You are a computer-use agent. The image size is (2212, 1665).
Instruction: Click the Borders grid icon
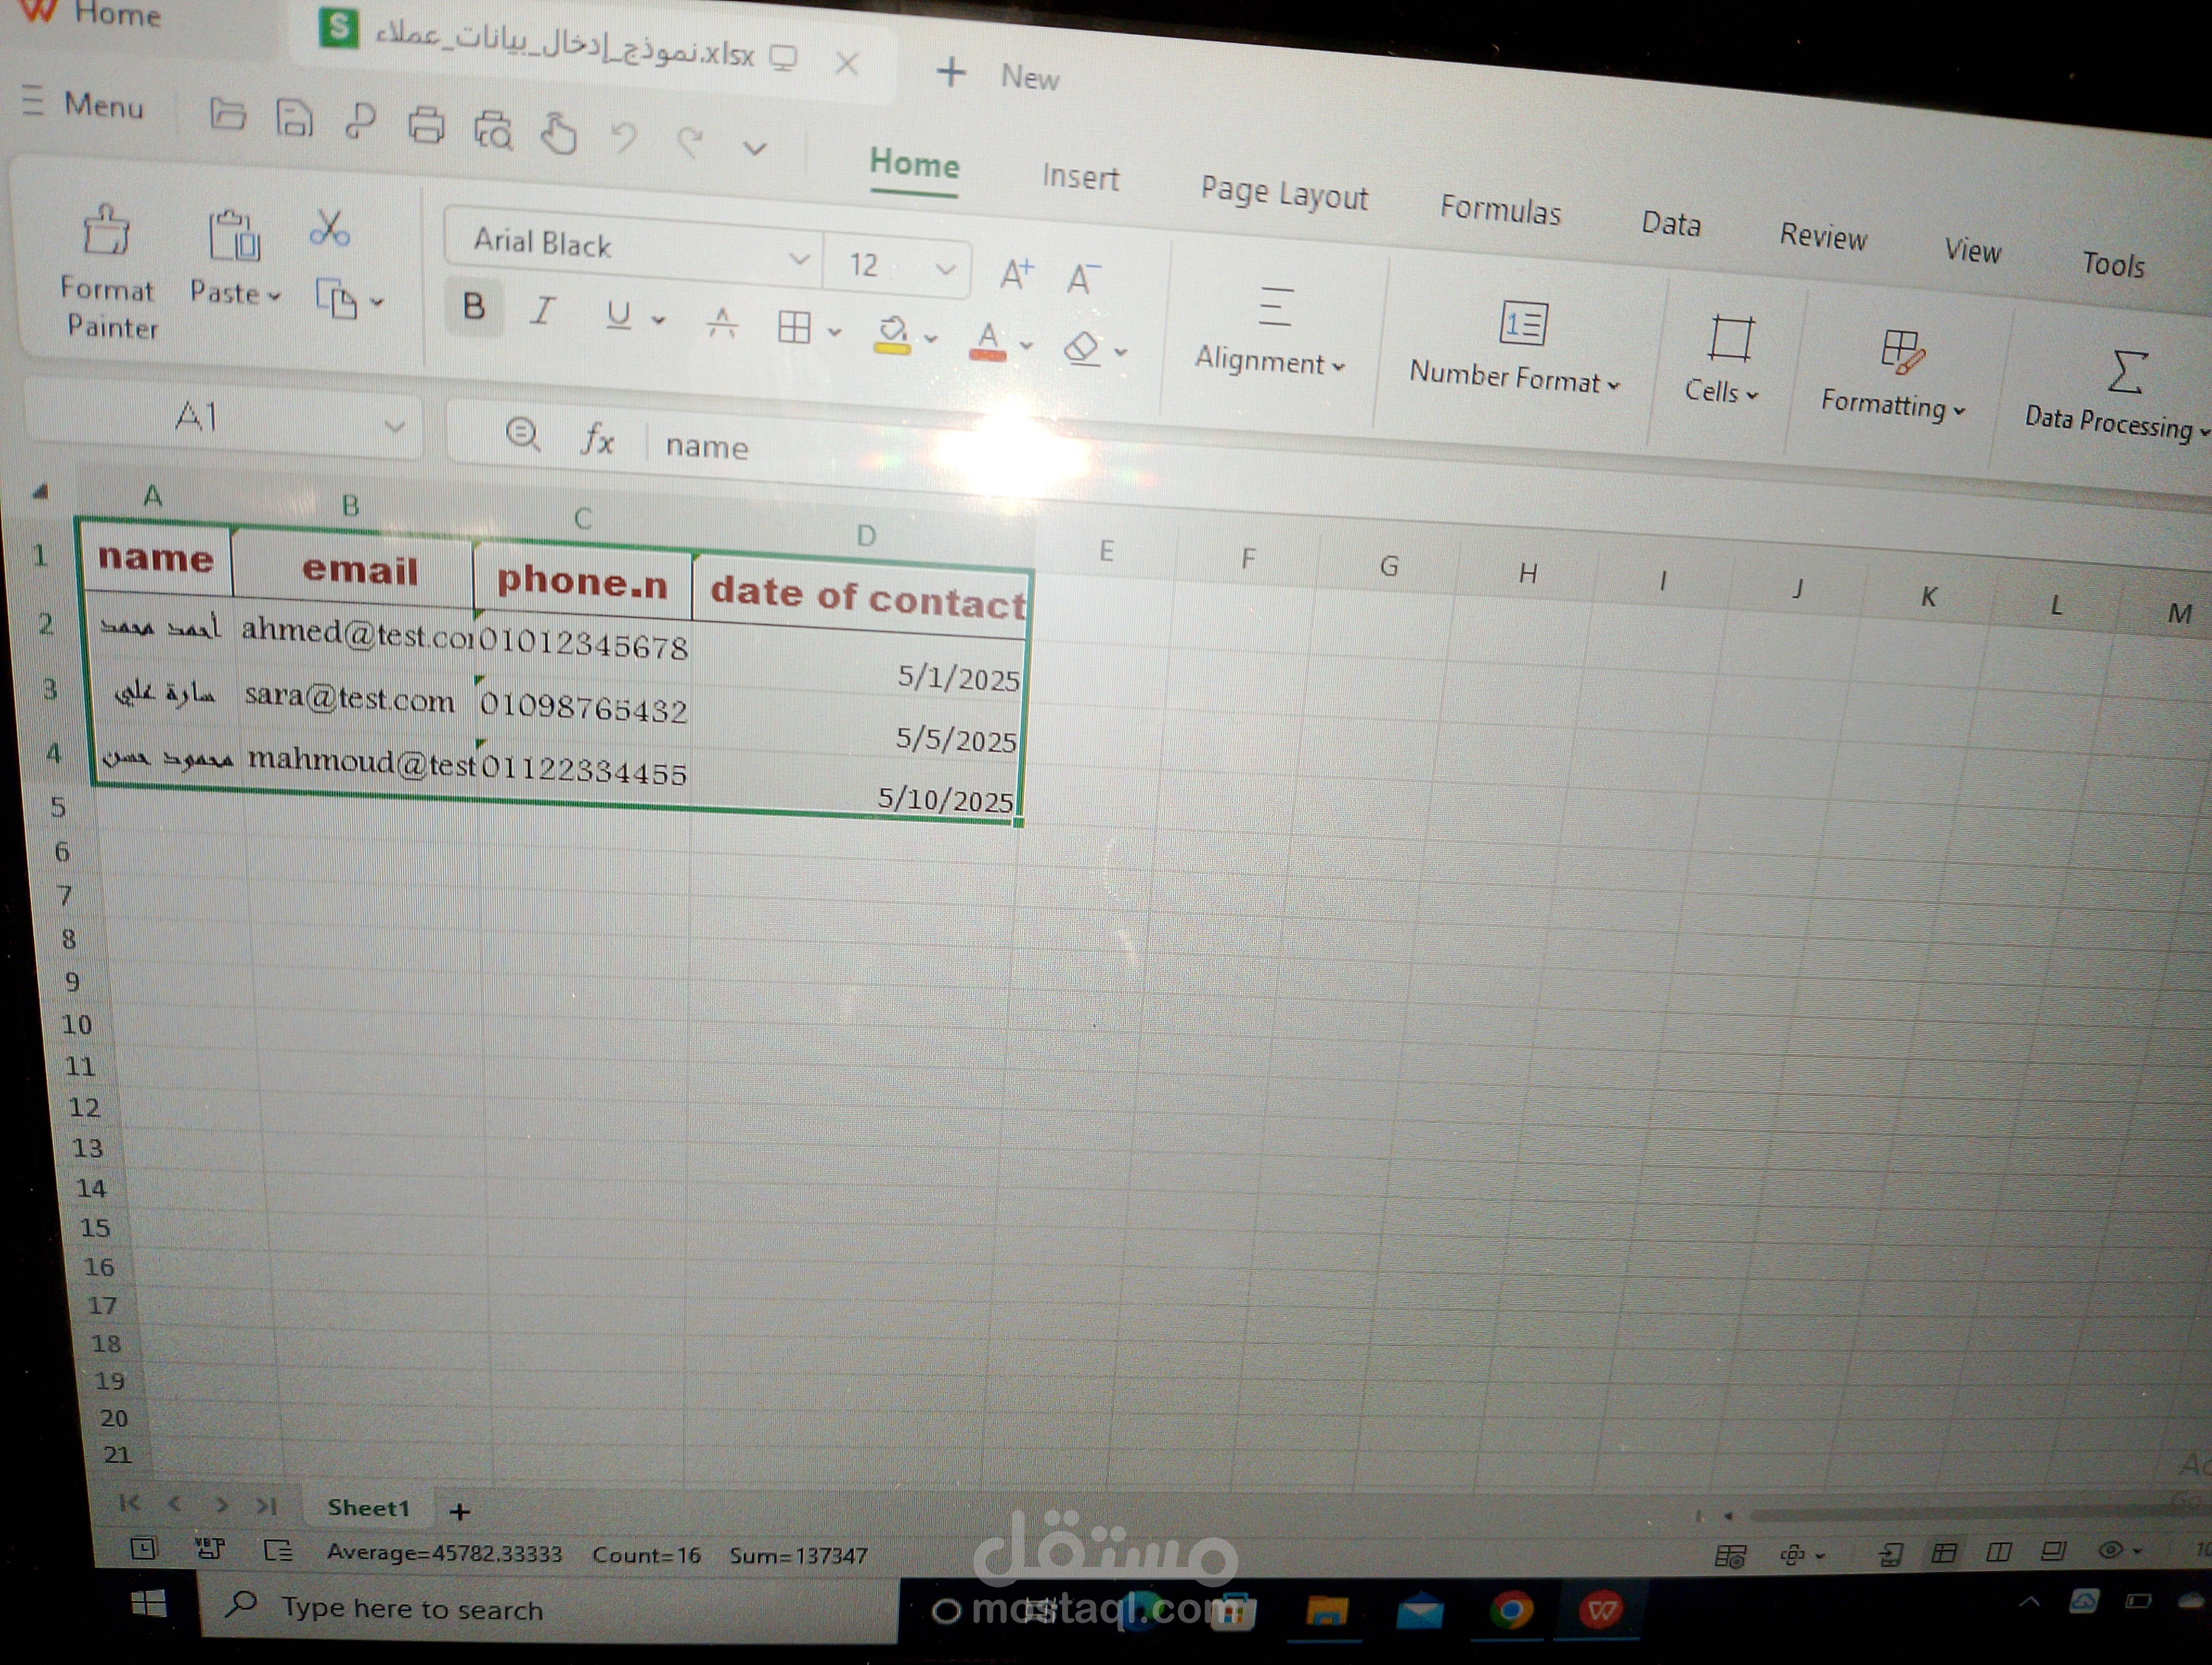click(x=794, y=327)
